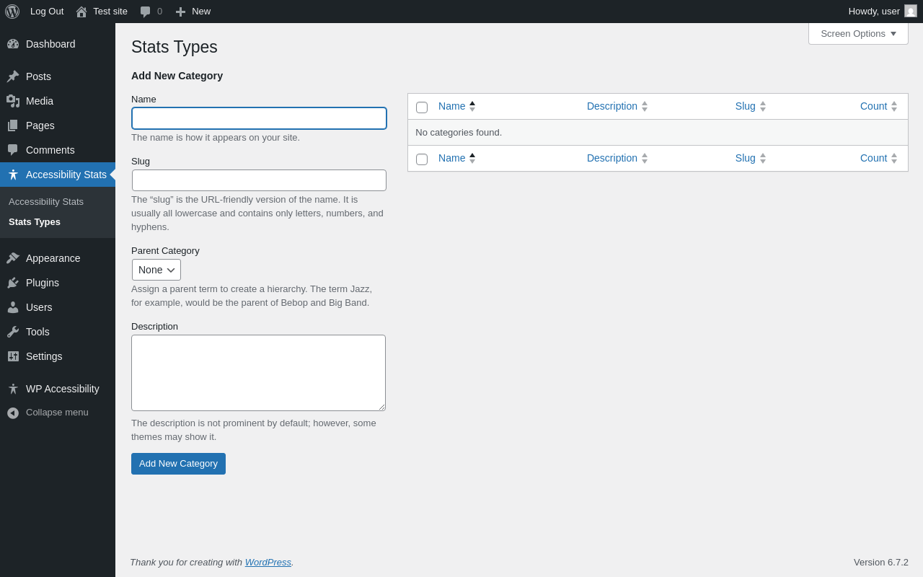
Task: Click the Collapse menu arrow icon
Action: (x=13, y=413)
